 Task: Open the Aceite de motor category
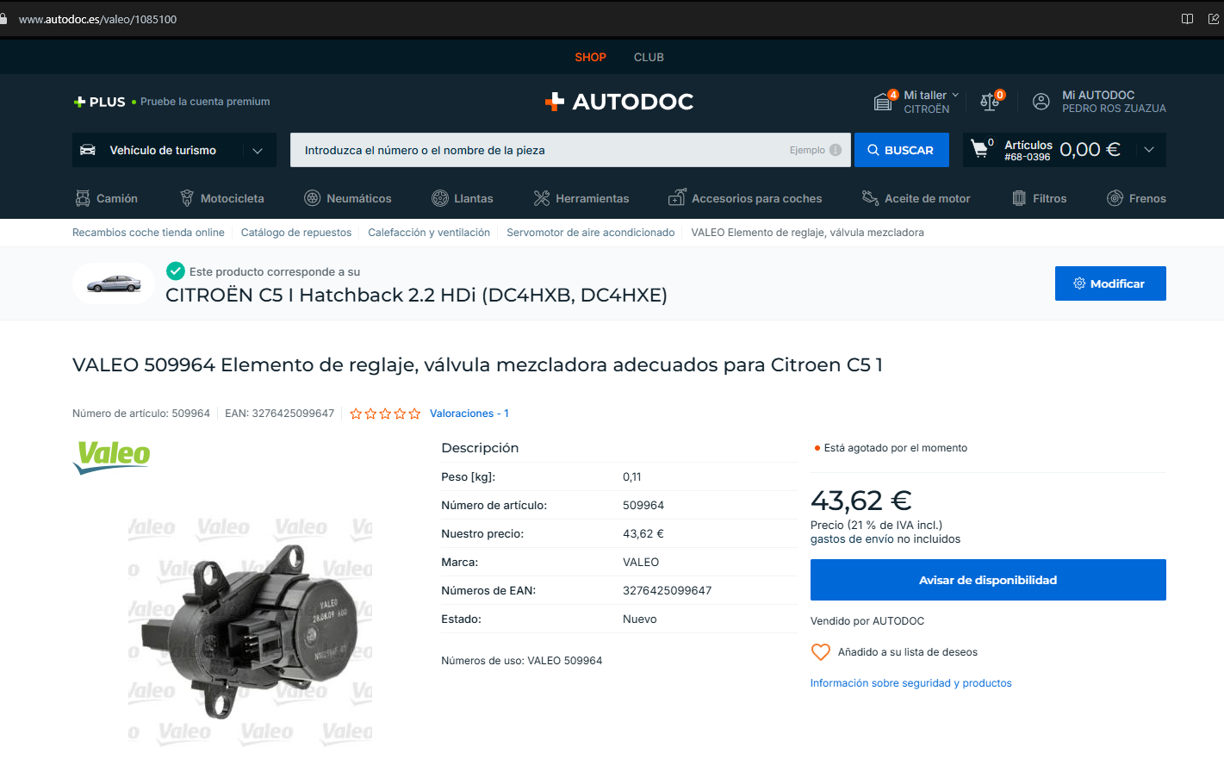tap(916, 198)
